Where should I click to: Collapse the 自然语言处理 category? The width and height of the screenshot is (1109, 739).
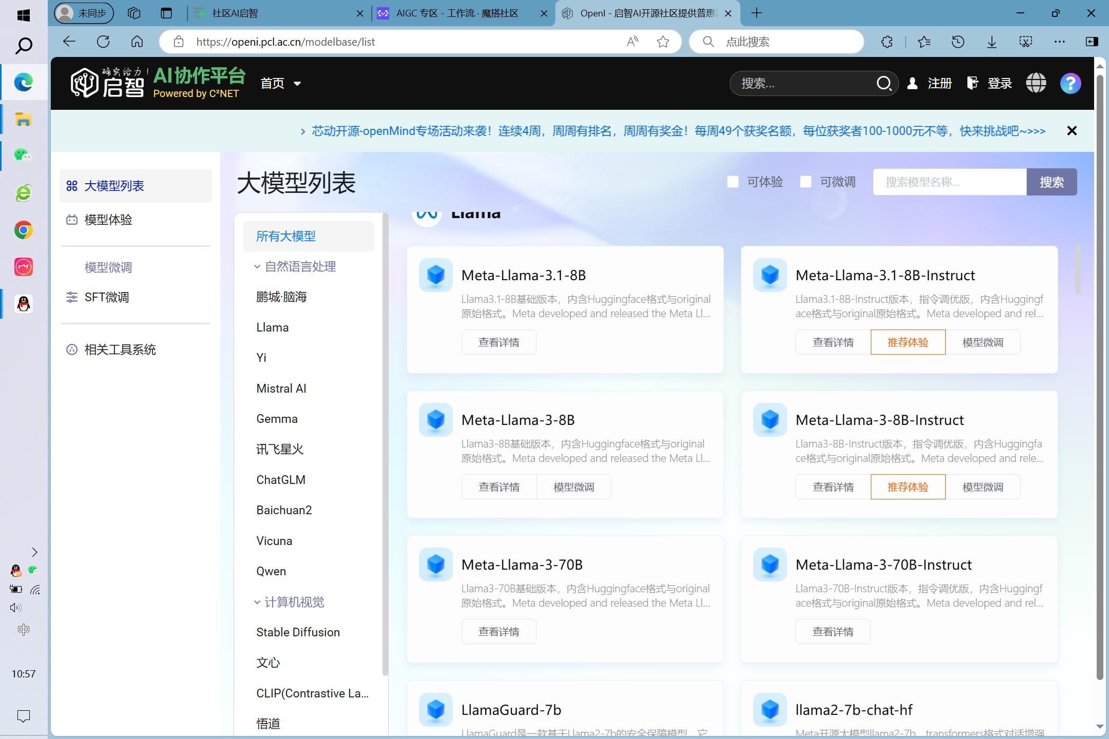pyautogui.click(x=295, y=266)
